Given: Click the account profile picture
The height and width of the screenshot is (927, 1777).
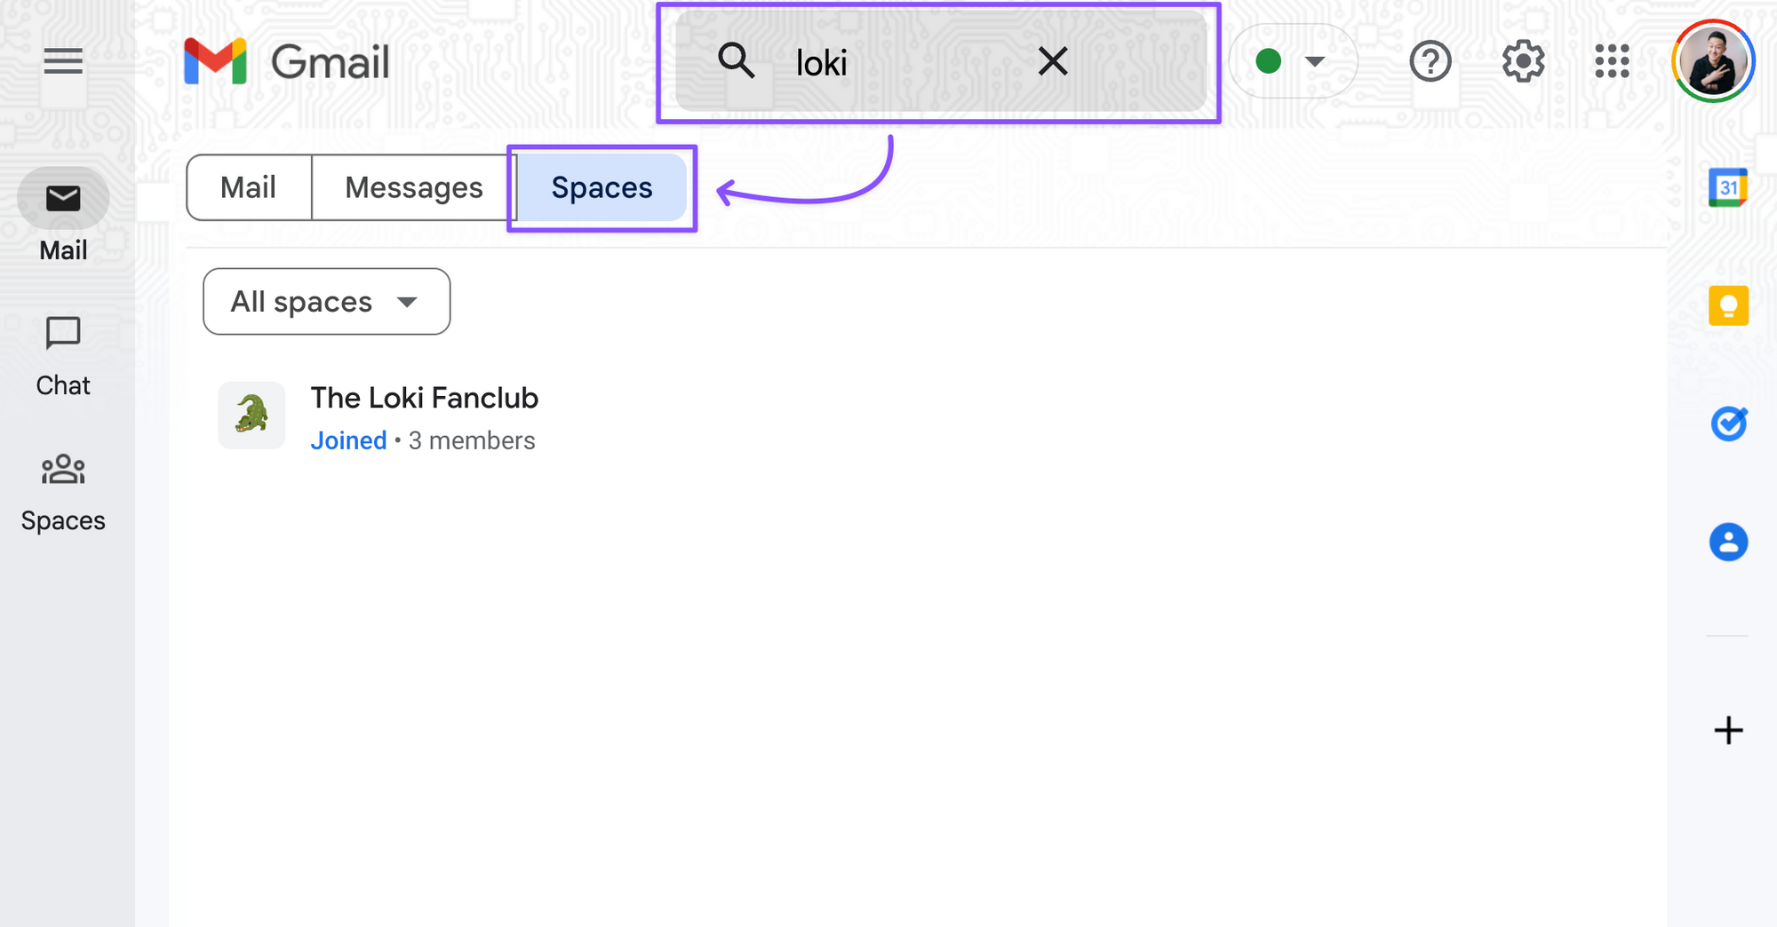Looking at the screenshot, I should pos(1712,61).
